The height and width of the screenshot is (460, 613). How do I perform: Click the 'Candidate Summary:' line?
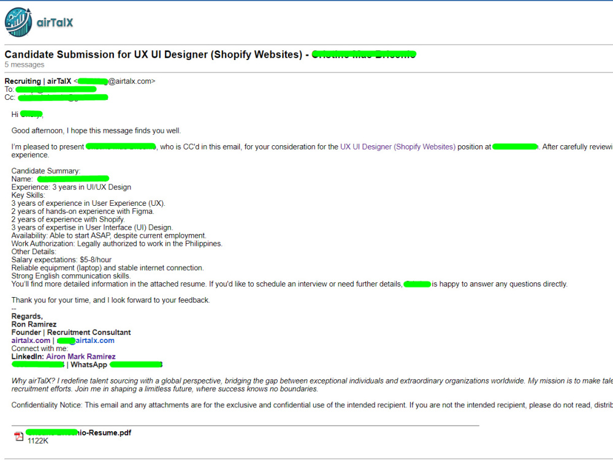pos(46,171)
